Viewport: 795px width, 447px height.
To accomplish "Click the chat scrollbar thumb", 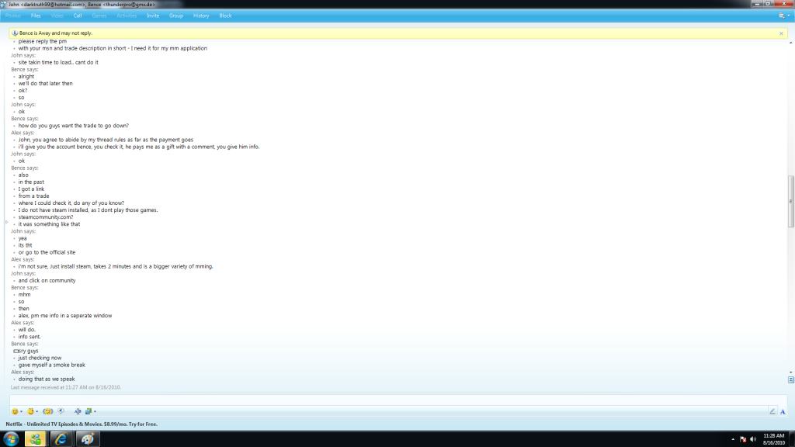I will tap(791, 201).
